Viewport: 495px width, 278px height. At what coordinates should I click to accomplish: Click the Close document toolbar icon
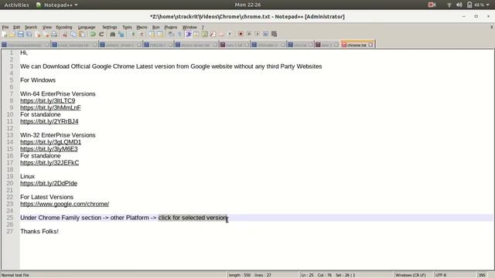point(38,34)
